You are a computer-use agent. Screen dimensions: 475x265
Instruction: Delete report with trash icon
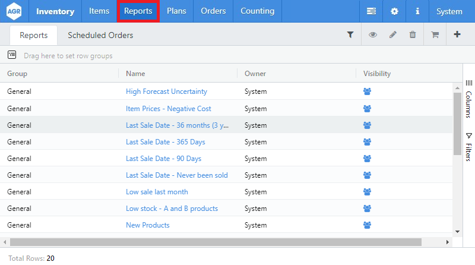point(413,35)
